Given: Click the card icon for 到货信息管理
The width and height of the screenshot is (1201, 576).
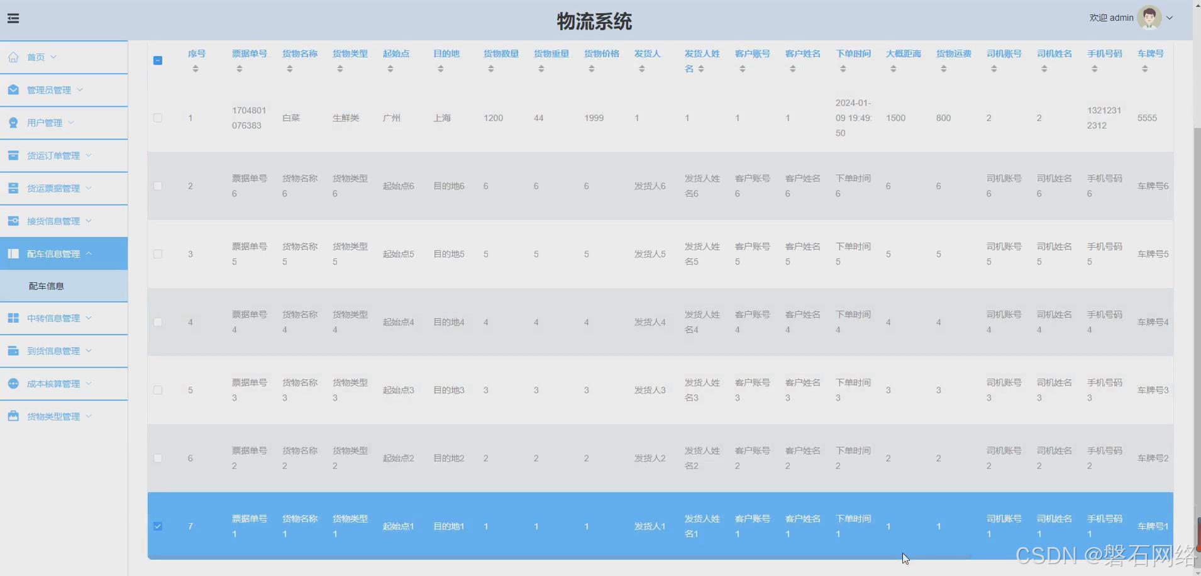Looking at the screenshot, I should (13, 351).
